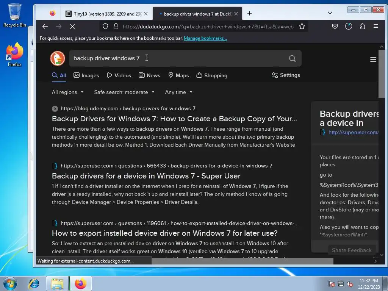Screen dimensions: 388x291
Task: Open the Firefox account circular icon
Action: 349,26
